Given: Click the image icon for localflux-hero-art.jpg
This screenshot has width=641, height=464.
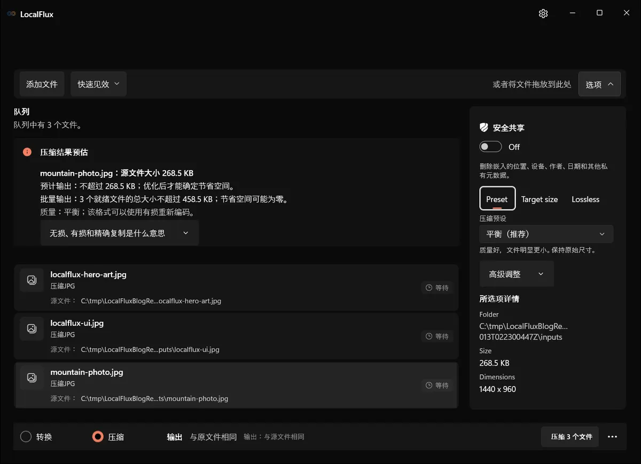Looking at the screenshot, I should tap(32, 280).
